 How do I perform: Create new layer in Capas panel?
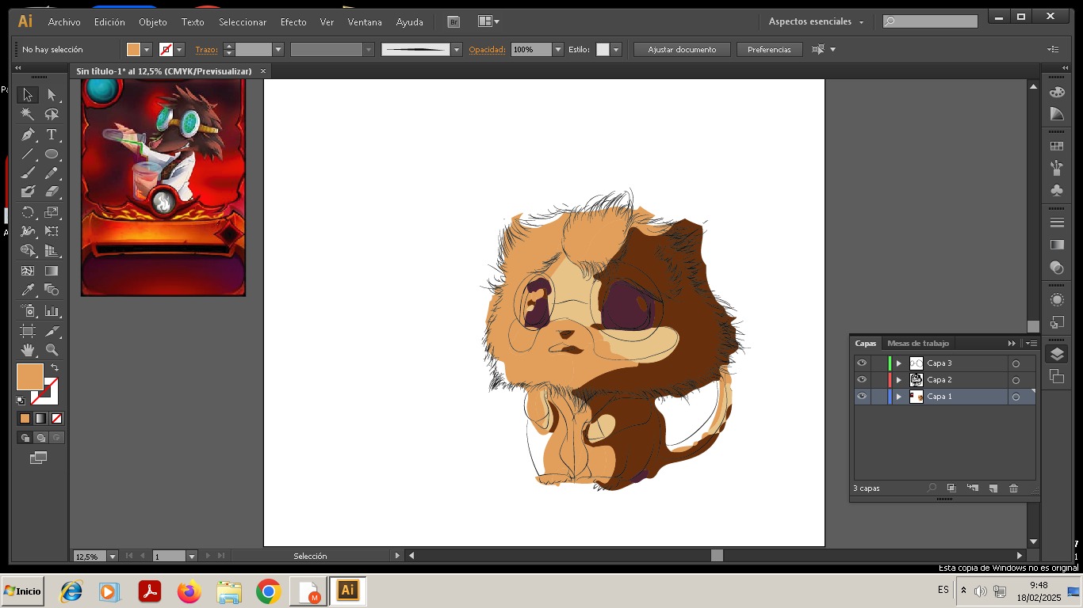[993, 488]
